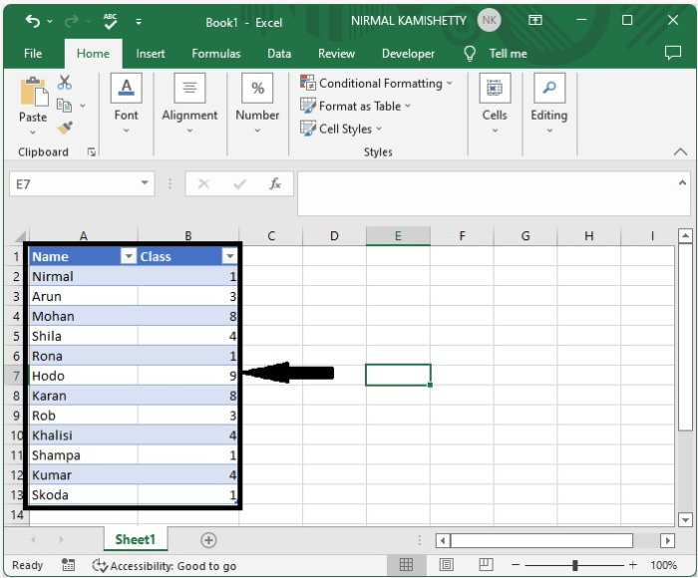Open the Class column filter dropdown
698x578 pixels.
click(229, 256)
